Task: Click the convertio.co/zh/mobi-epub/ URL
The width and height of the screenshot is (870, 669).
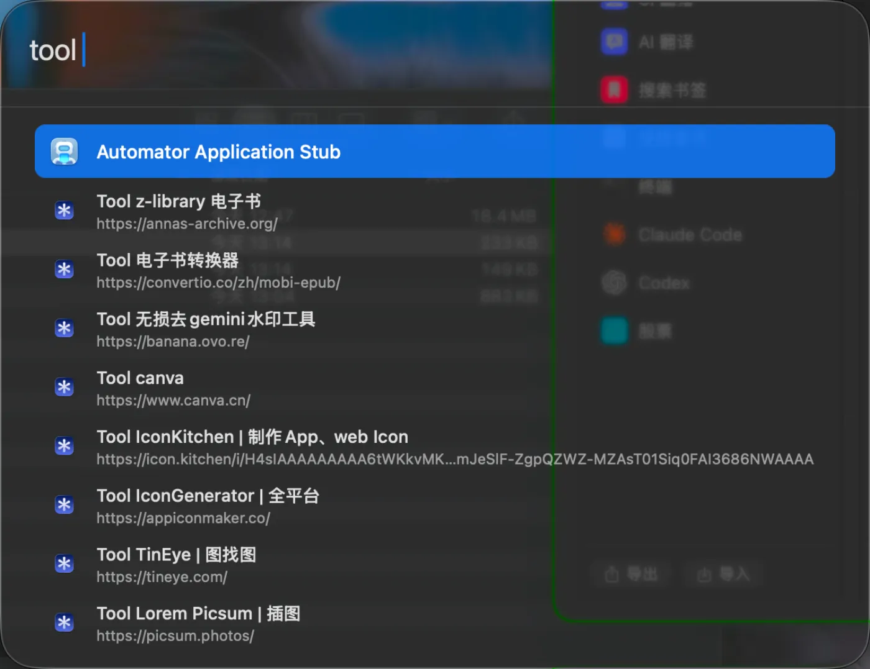Action: pyautogui.click(x=218, y=283)
